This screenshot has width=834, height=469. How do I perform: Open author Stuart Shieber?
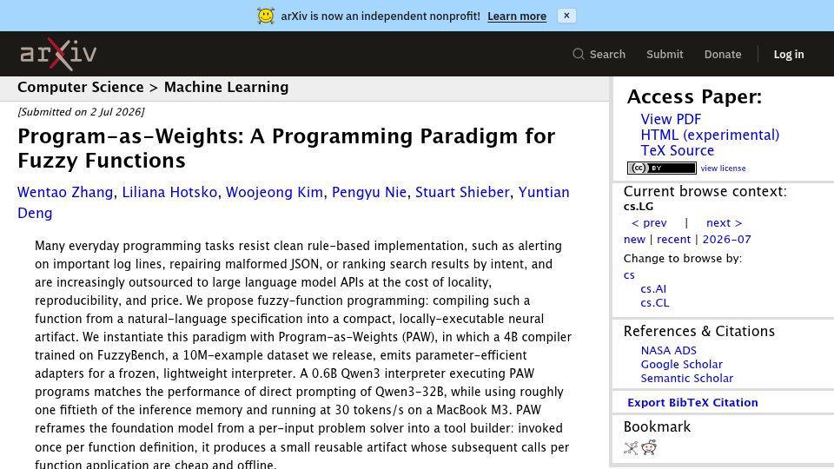(x=462, y=192)
